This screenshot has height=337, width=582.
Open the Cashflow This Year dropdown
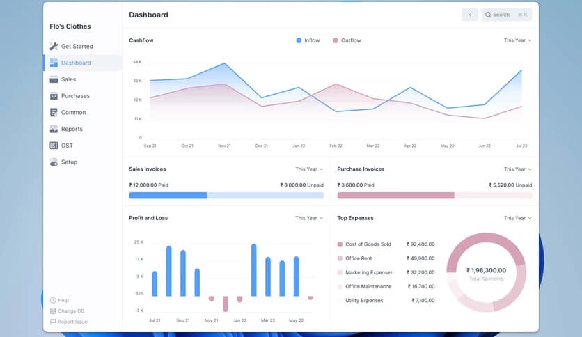tap(517, 40)
